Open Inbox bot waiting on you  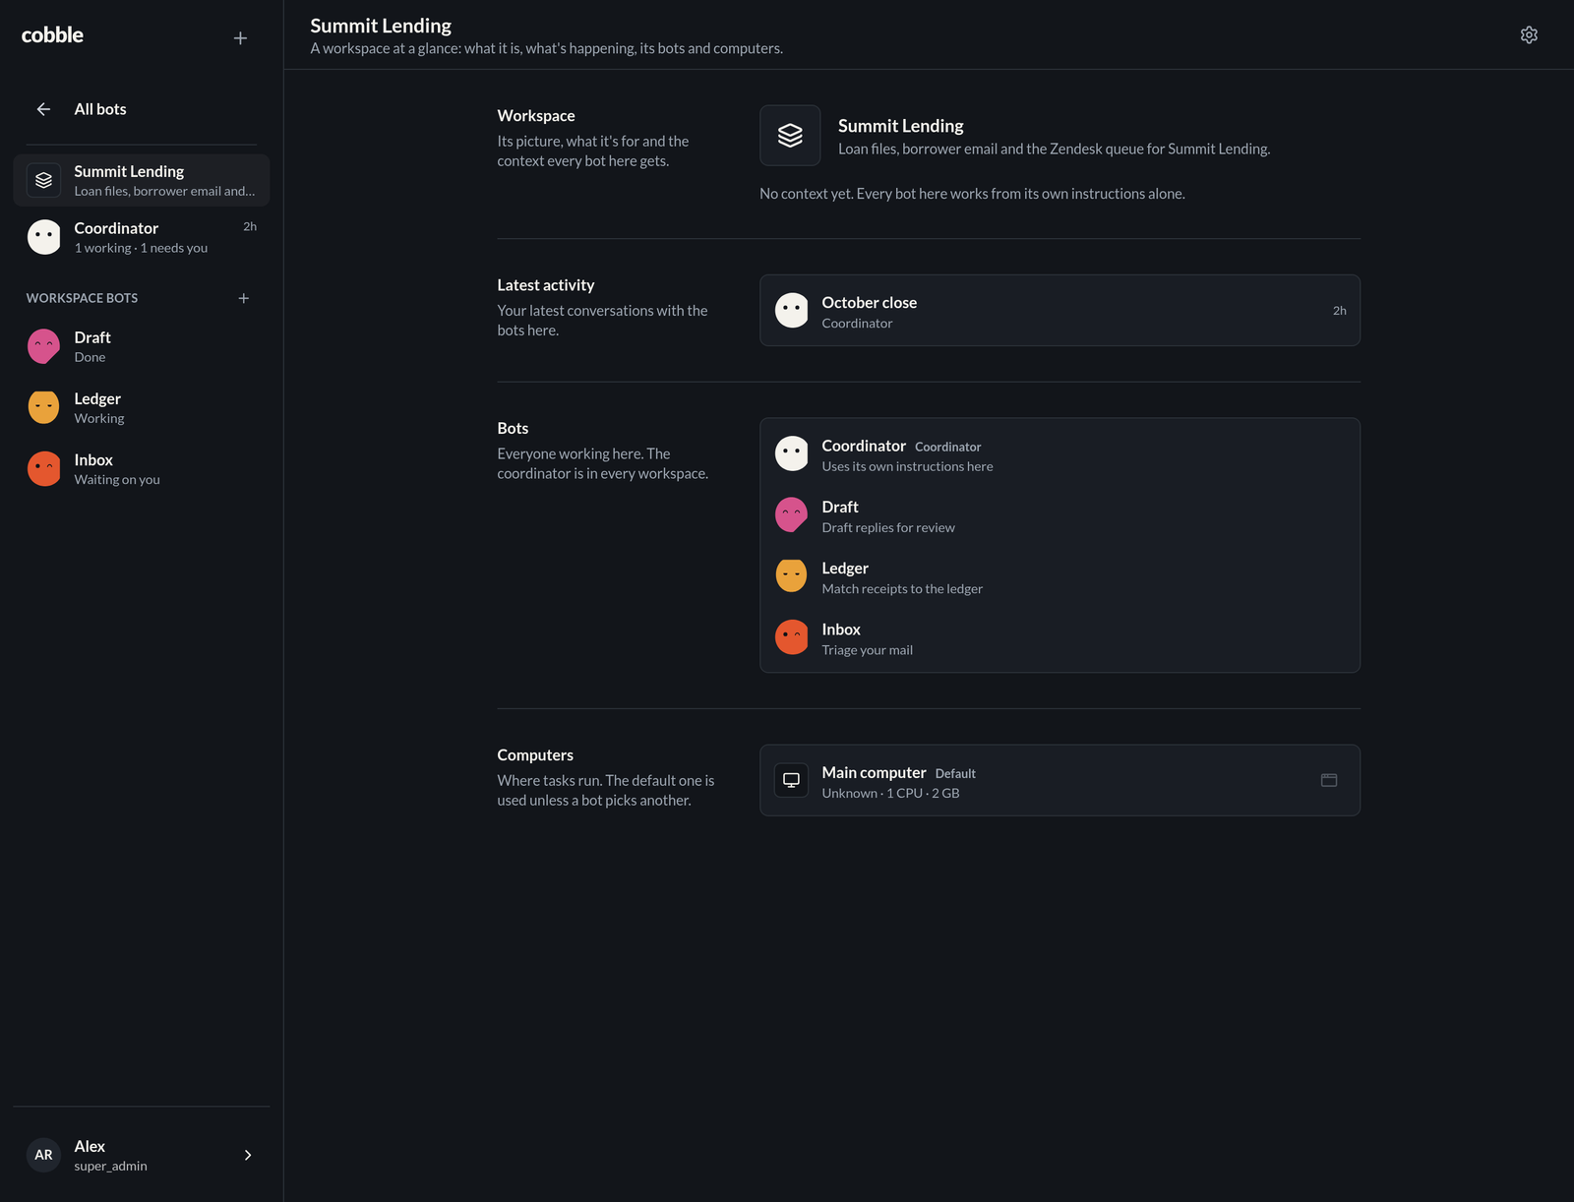click(x=142, y=468)
